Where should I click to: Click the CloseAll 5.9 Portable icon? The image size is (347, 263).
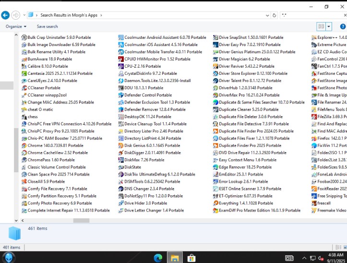pyautogui.click(x=24, y=181)
